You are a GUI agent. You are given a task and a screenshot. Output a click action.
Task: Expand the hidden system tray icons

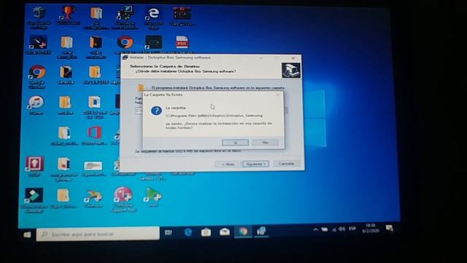315,229
